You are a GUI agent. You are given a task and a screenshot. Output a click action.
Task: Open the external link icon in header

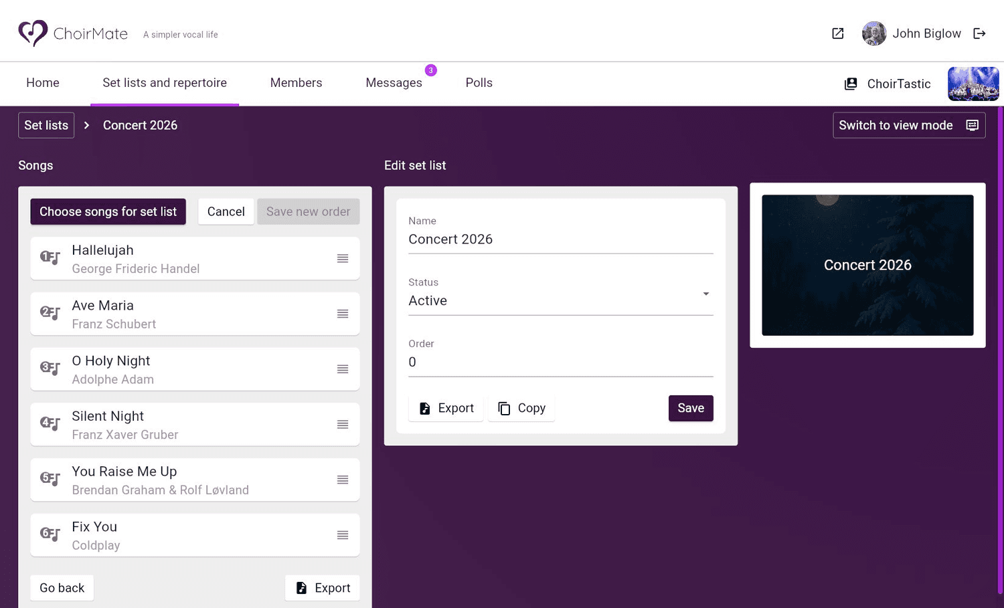(837, 33)
